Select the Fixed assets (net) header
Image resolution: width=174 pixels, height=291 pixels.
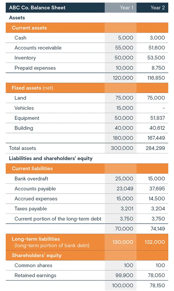pyautogui.click(x=32, y=88)
